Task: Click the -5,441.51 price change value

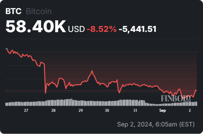Action: [x=137, y=29]
